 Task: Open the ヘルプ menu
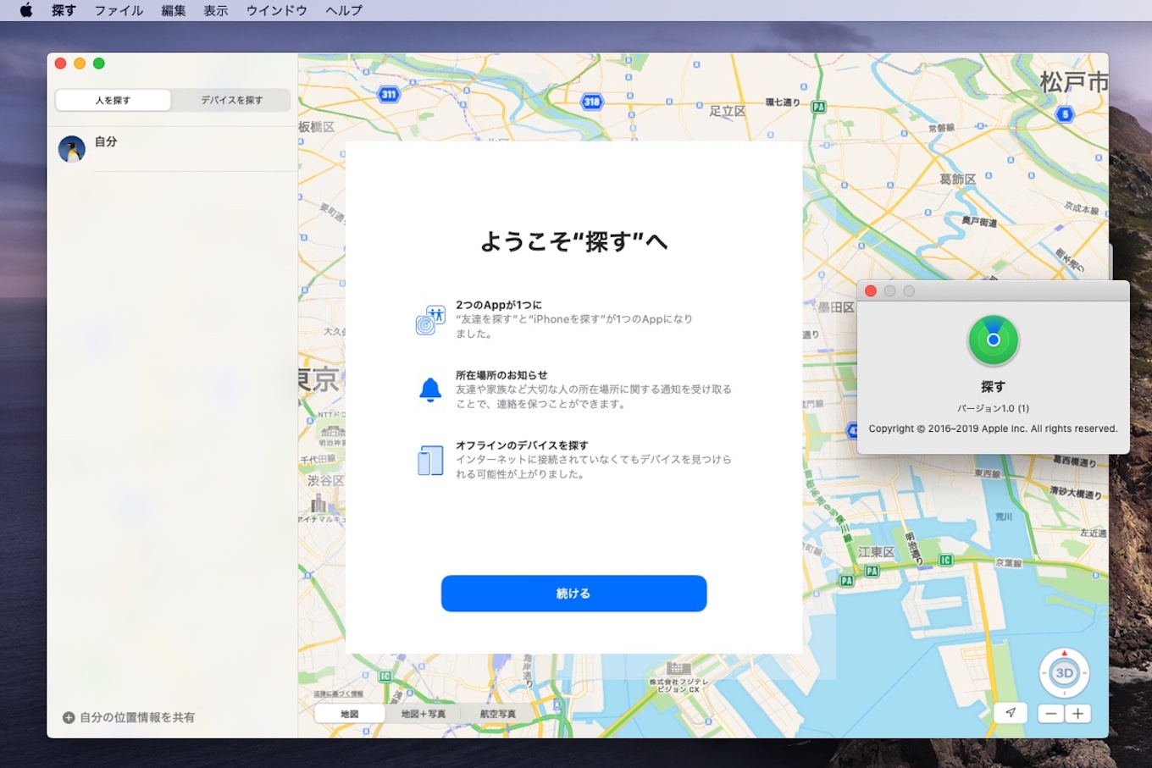click(x=344, y=10)
